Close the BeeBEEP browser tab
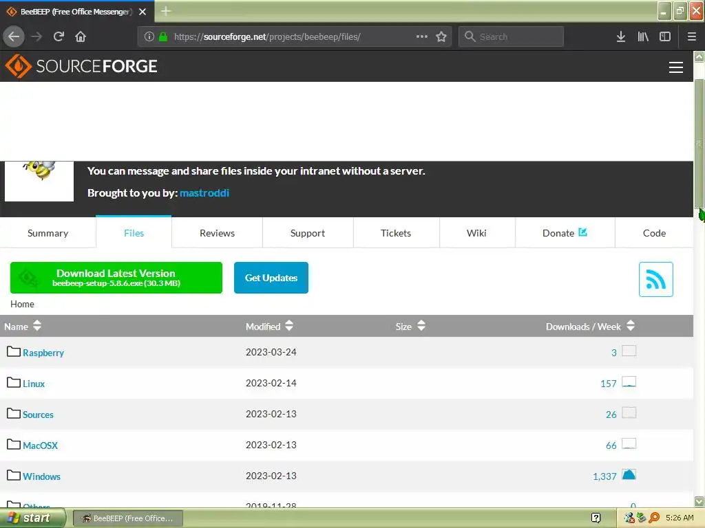The width and height of the screenshot is (705, 528). pos(143,12)
